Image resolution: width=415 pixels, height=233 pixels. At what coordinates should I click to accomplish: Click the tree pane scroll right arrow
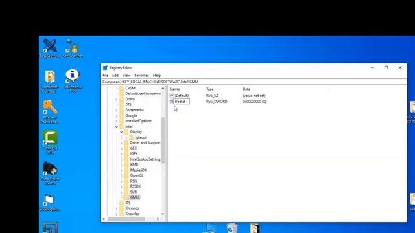[158, 219]
